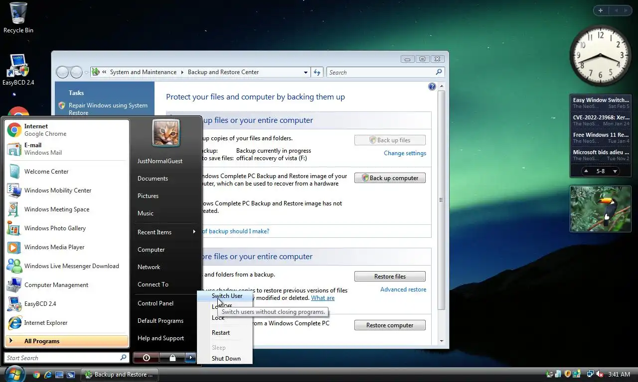Click the 3:41 AM taskbar clock
Viewport: 638px width, 382px height.
click(x=619, y=375)
